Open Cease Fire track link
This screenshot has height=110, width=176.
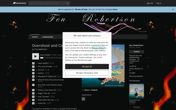click(x=42, y=103)
